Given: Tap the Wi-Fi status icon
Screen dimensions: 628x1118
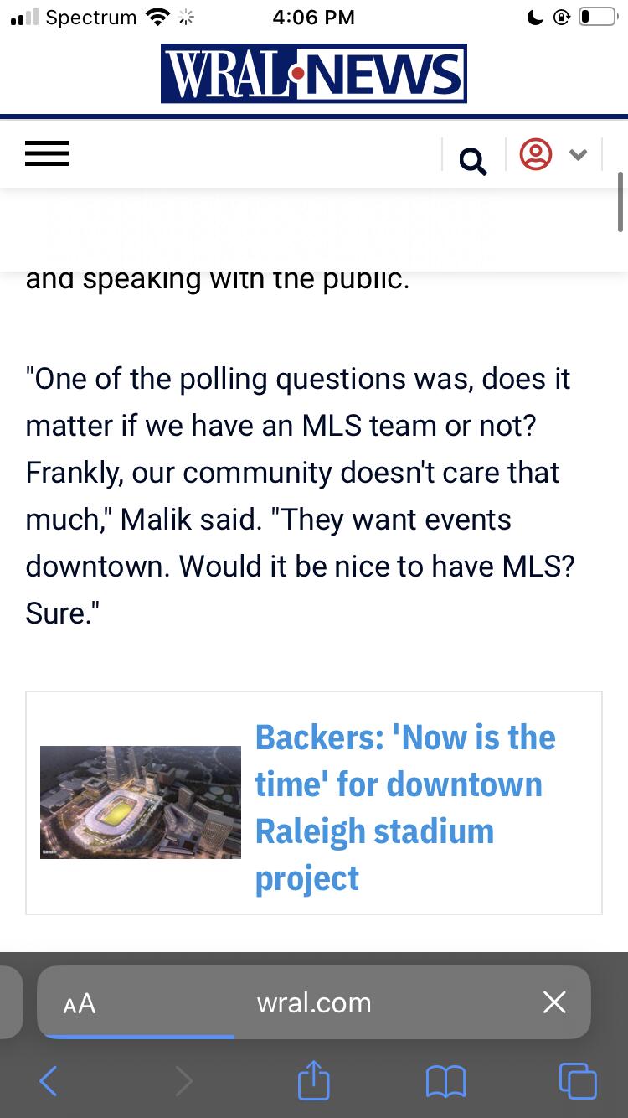Looking at the screenshot, I should 157,17.
